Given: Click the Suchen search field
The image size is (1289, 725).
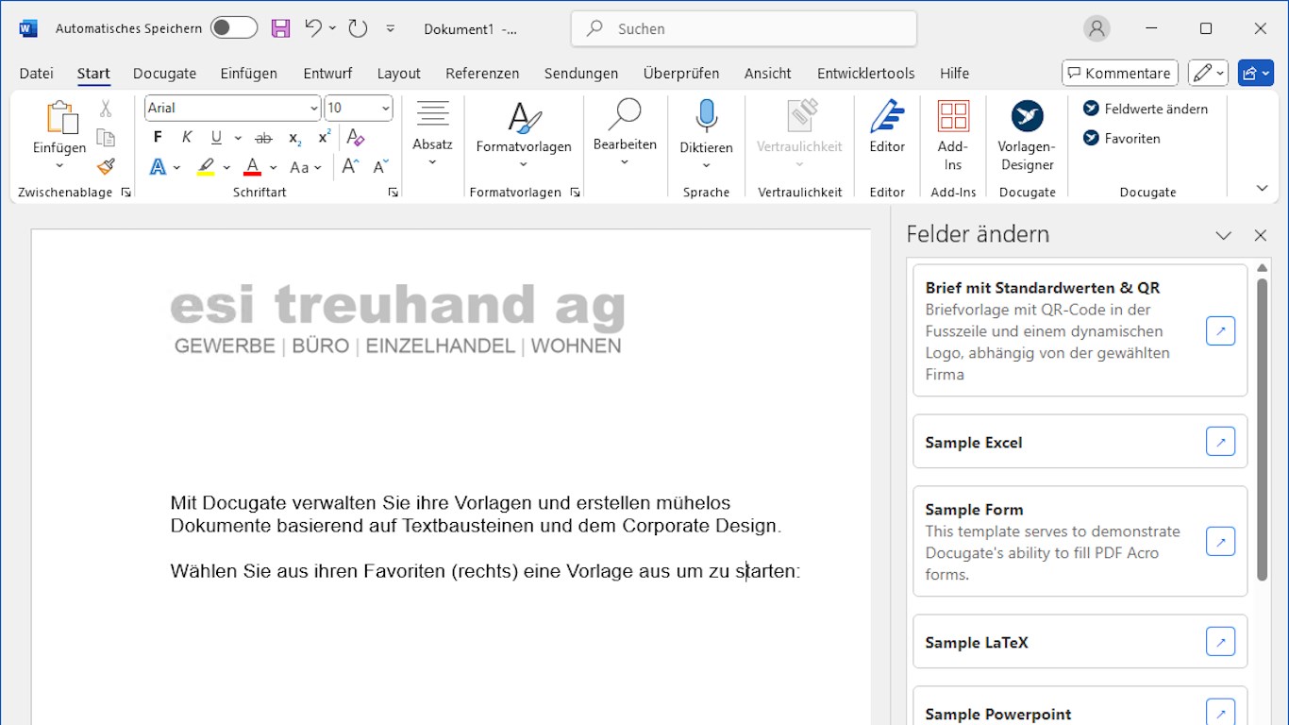Looking at the screenshot, I should [744, 28].
